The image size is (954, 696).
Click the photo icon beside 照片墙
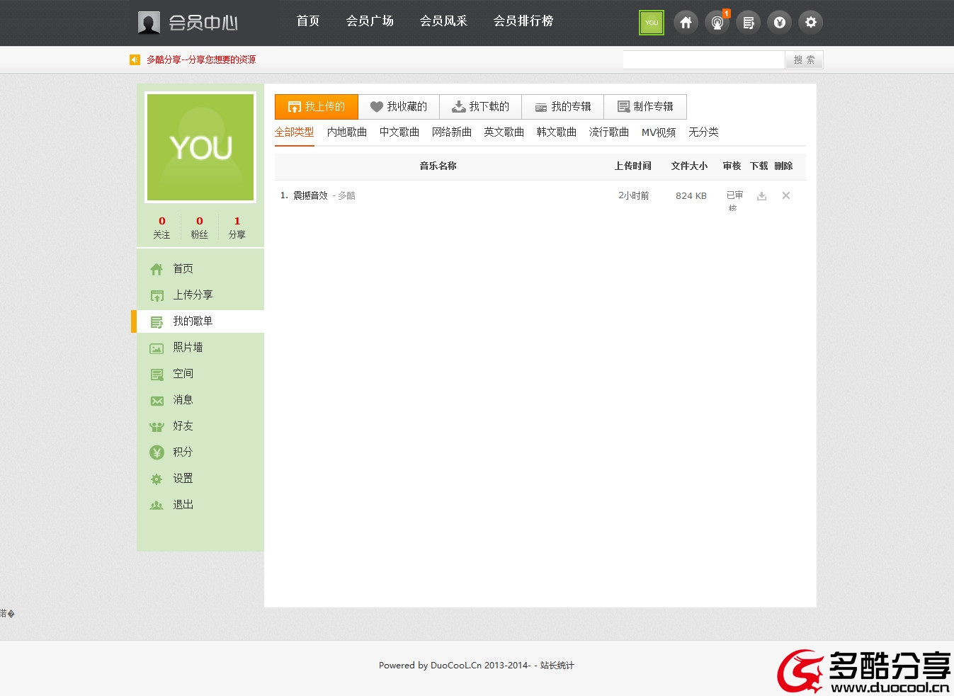(x=157, y=348)
